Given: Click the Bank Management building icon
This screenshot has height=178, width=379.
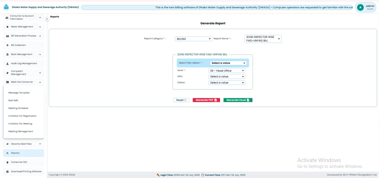Looking at the screenshot, I should 7,54.
